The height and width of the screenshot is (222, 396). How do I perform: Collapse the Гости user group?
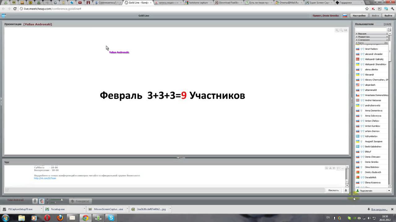tap(372, 43)
